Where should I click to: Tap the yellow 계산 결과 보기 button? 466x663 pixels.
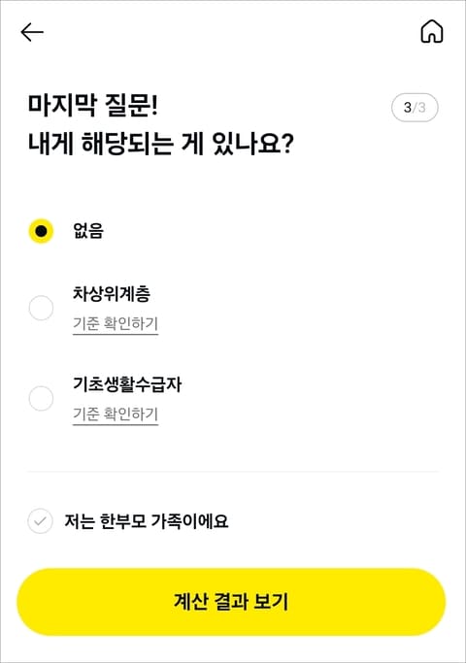click(231, 602)
